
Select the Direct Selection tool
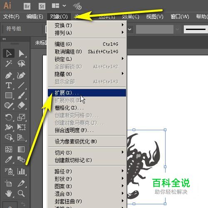[22, 53]
